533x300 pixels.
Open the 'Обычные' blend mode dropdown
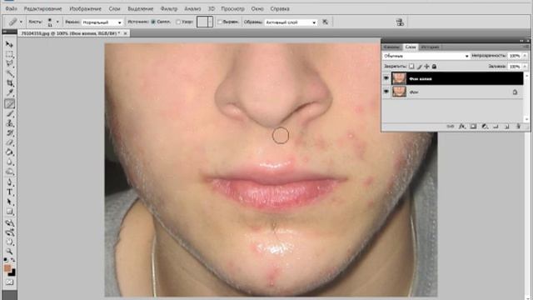pyautogui.click(x=426, y=56)
